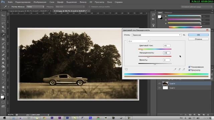Open the Размер образца sample size dropdown
This screenshot has height=120, width=214.
click(35, 7)
